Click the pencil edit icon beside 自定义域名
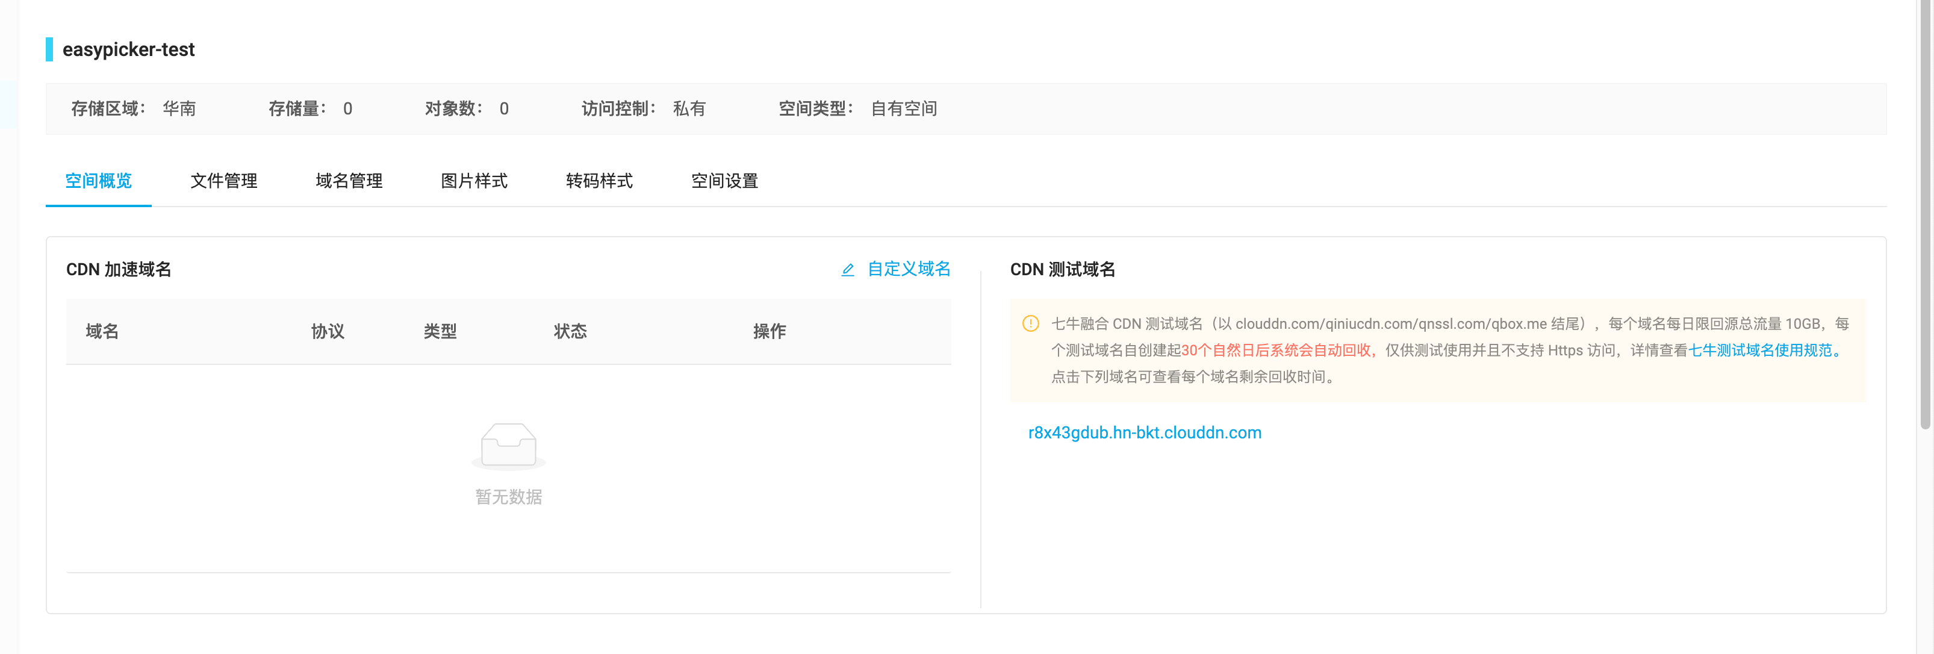Image resolution: width=1934 pixels, height=654 pixels. pyautogui.click(x=848, y=270)
